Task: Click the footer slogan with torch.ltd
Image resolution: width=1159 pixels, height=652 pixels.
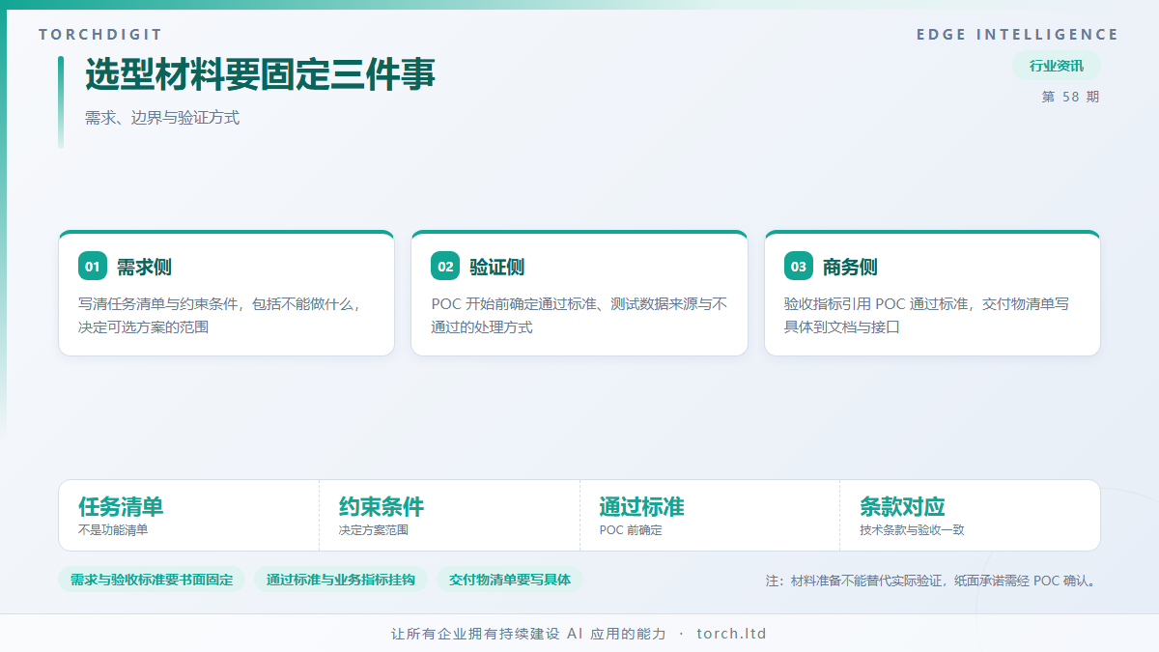Action: pos(579,634)
